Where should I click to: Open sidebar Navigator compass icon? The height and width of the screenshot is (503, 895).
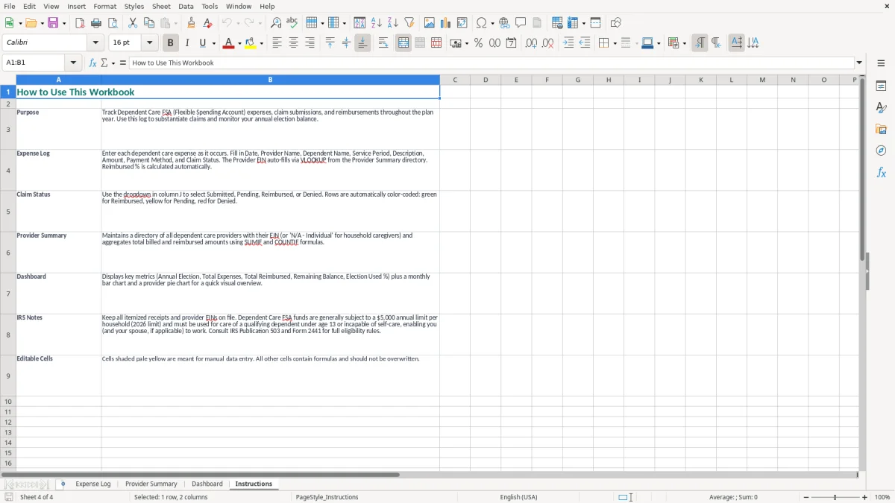pyautogui.click(x=881, y=151)
